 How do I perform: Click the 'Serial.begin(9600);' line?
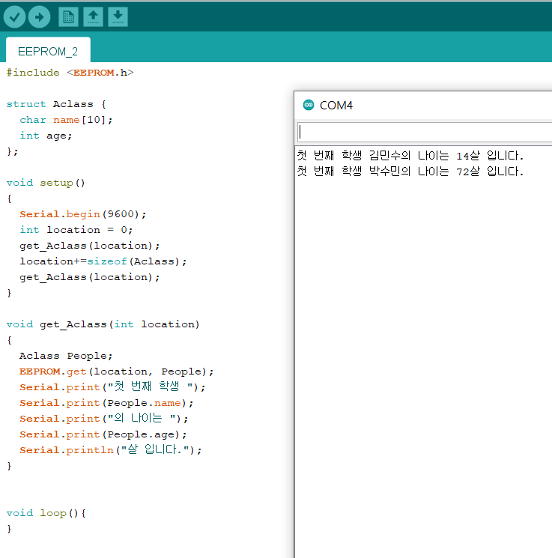tap(83, 214)
